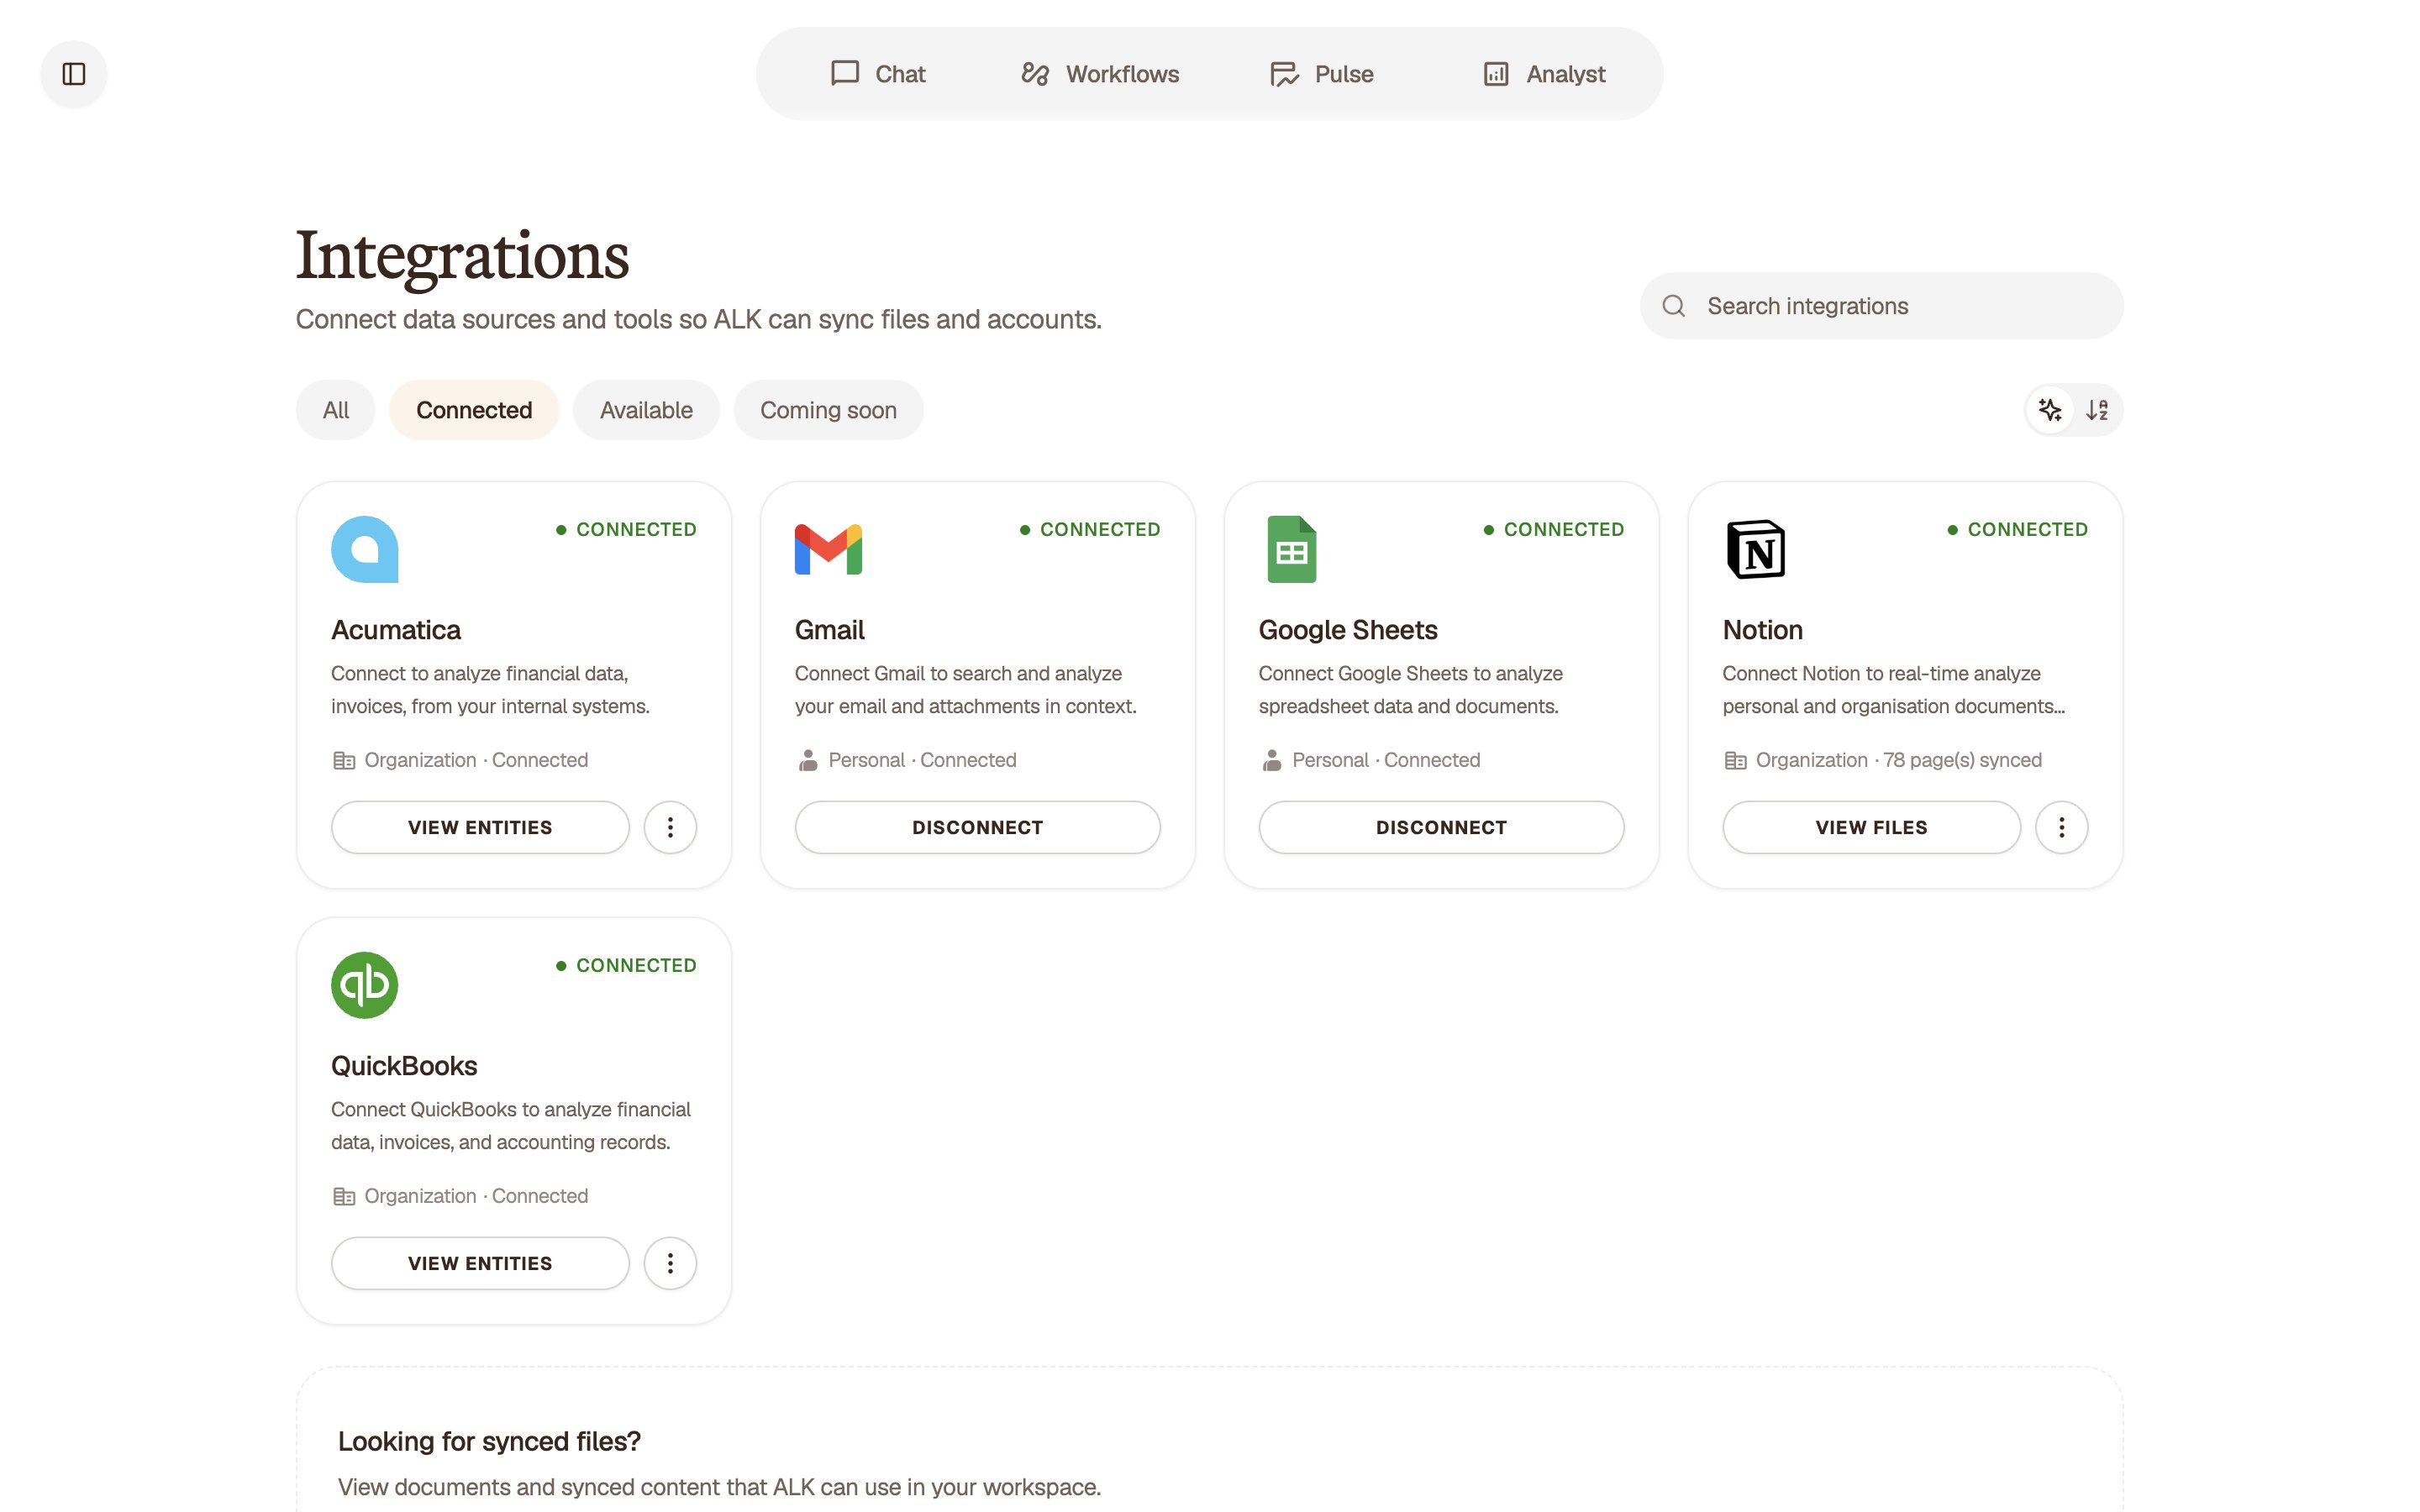Click QuickBooks organization building icon
2420x1512 pixels.
pos(344,1196)
